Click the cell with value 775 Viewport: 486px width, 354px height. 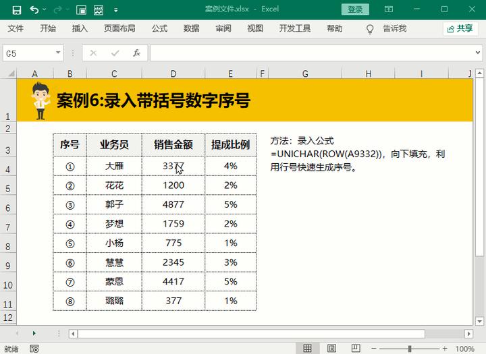pos(173,243)
